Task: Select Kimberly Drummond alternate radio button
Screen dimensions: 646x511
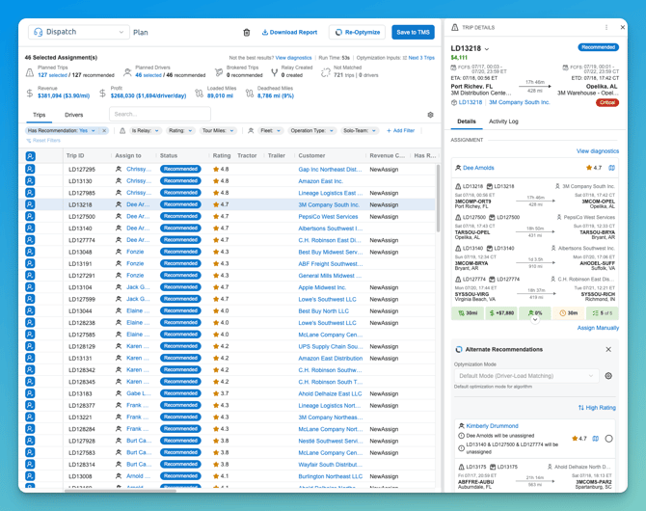Action: pos(609,439)
